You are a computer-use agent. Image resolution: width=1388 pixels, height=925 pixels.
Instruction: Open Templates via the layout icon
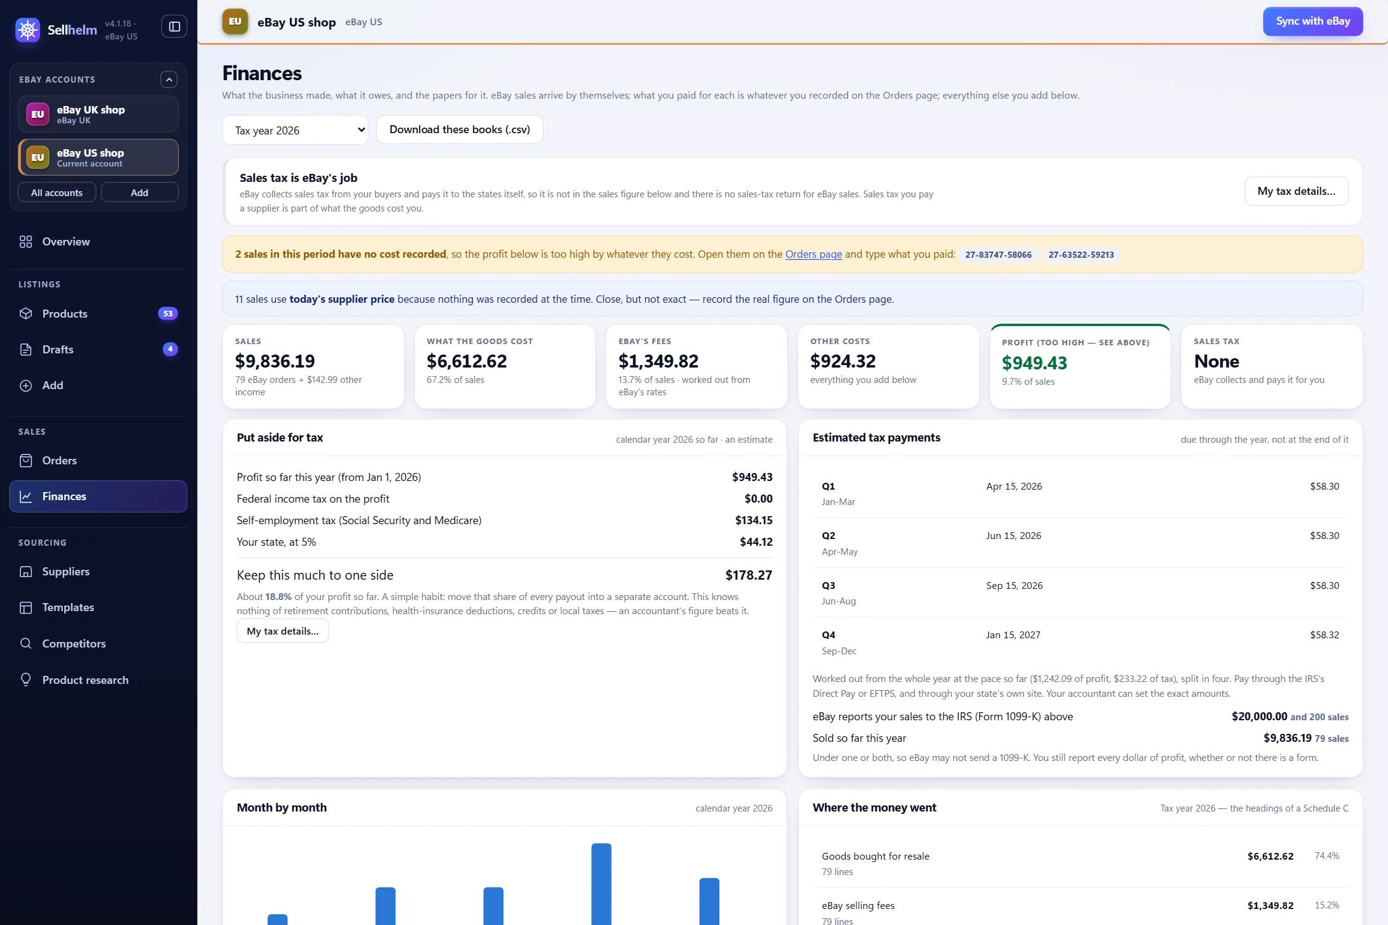pyautogui.click(x=26, y=607)
